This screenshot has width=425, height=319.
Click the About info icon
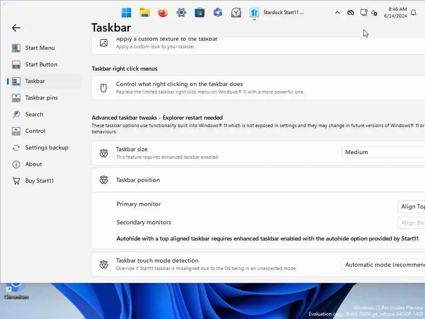[16, 164]
